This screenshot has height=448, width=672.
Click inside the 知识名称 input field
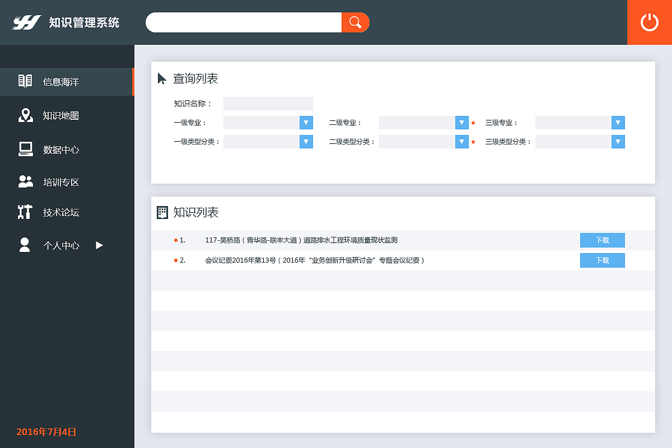(x=268, y=103)
